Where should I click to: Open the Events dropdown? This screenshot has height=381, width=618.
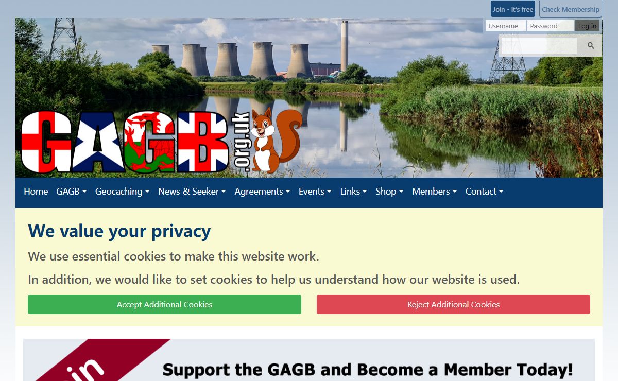pyautogui.click(x=315, y=192)
